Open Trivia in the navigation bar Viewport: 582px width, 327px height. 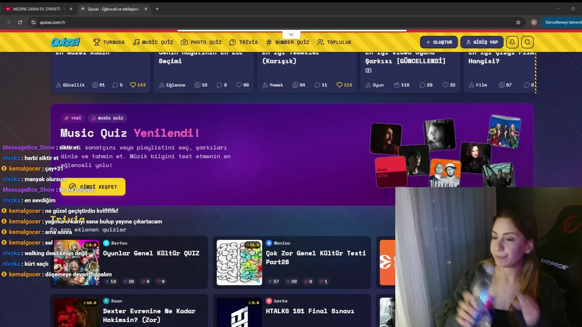click(244, 42)
